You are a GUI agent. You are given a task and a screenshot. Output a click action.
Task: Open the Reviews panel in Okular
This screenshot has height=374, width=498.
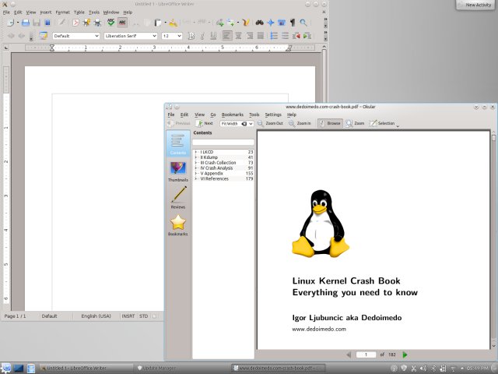177,198
